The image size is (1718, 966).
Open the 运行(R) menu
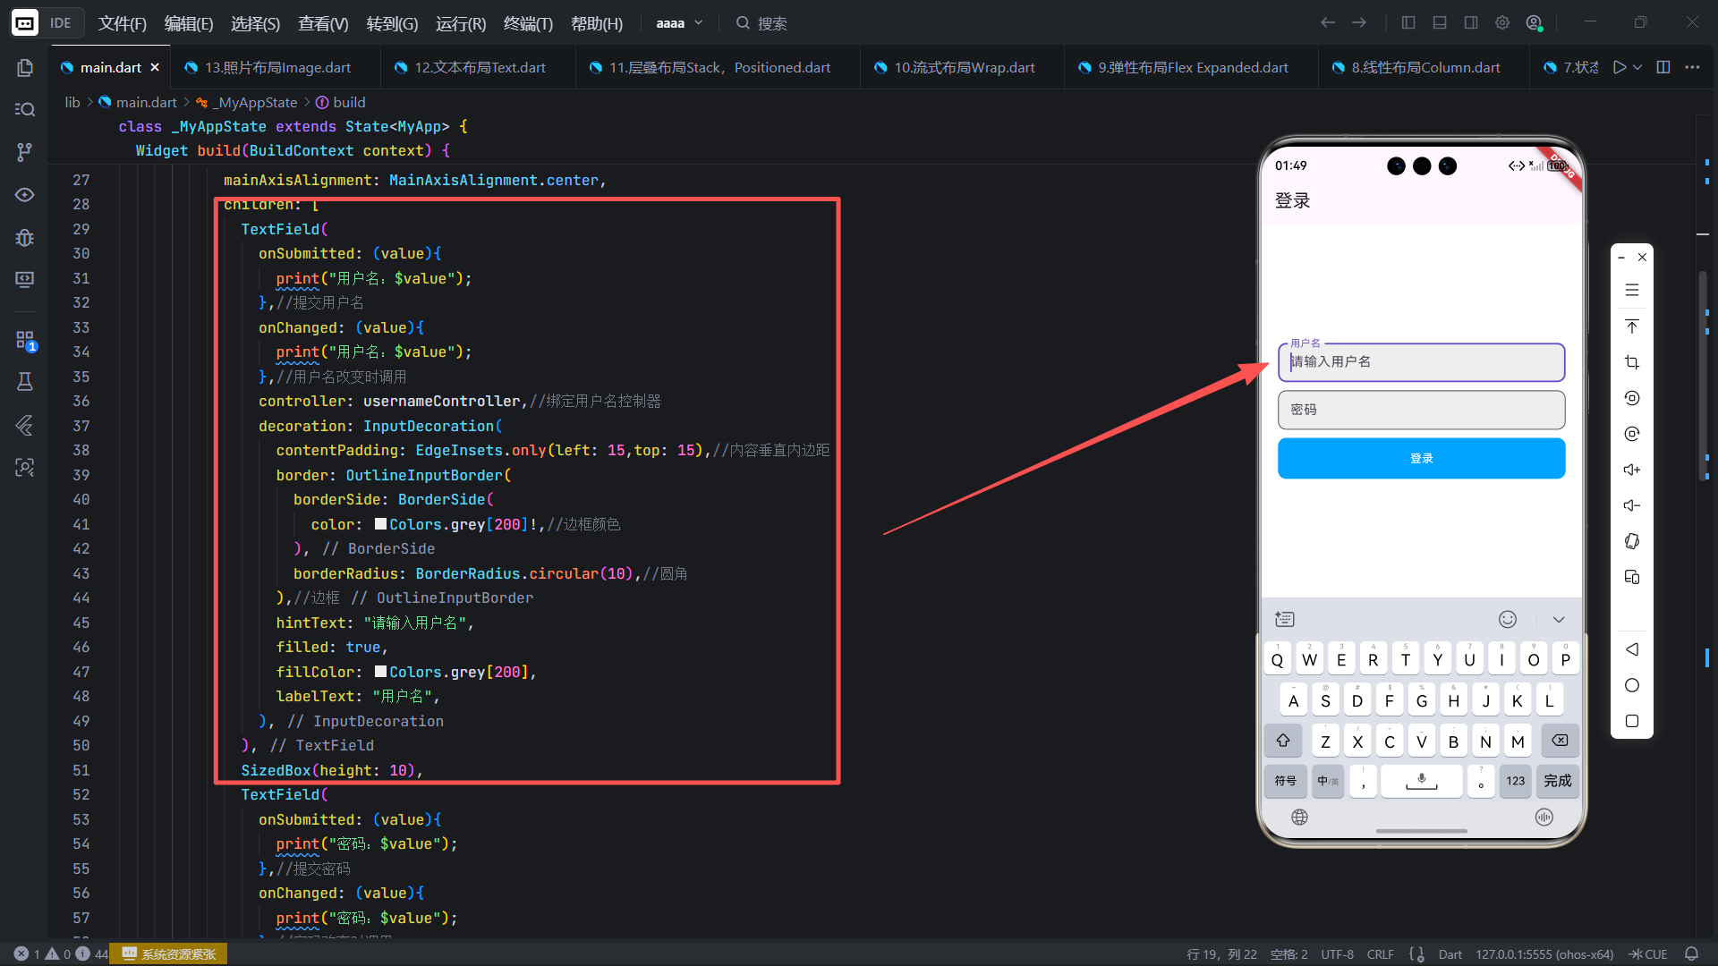tap(460, 23)
